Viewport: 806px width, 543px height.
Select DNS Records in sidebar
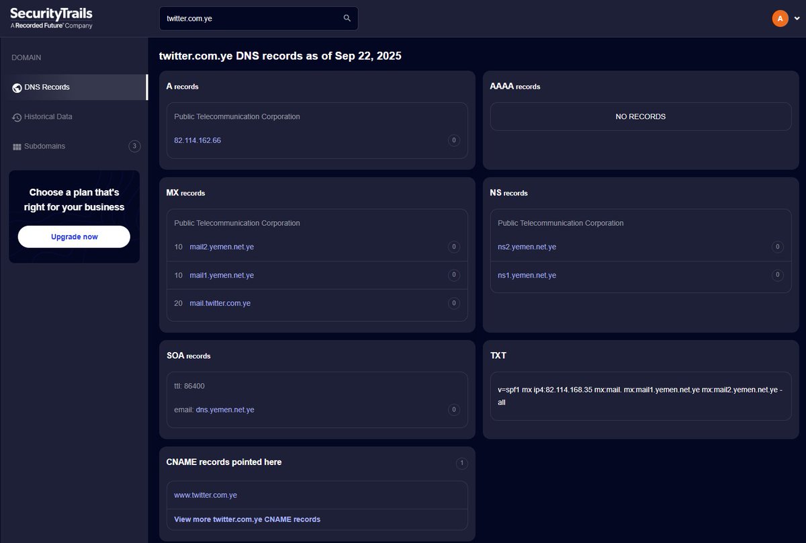[x=73, y=87]
